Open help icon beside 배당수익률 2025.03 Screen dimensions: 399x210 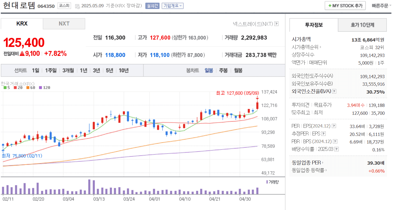[x=337, y=149]
